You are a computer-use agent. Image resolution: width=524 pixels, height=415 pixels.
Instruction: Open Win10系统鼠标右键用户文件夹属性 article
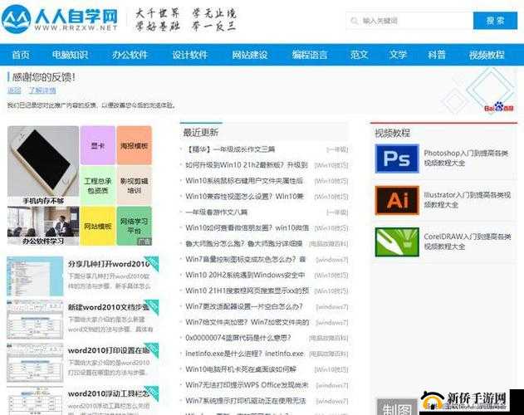click(244, 181)
